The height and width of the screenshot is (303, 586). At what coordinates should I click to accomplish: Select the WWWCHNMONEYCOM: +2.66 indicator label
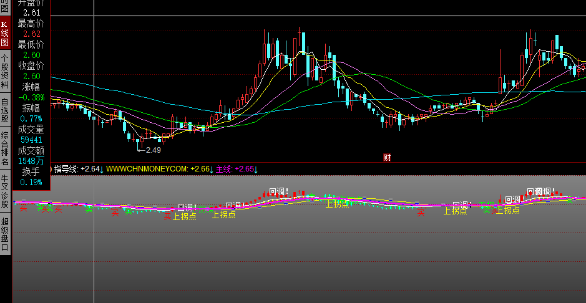tap(158, 170)
